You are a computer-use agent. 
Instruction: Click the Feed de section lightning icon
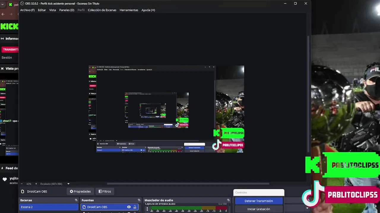coord(2,168)
